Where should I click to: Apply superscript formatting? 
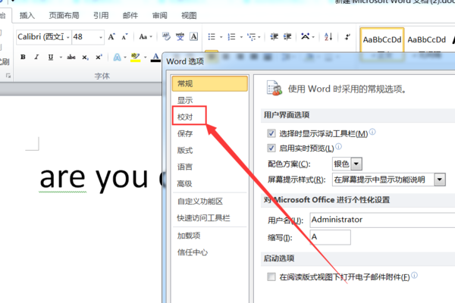[x=99, y=57]
